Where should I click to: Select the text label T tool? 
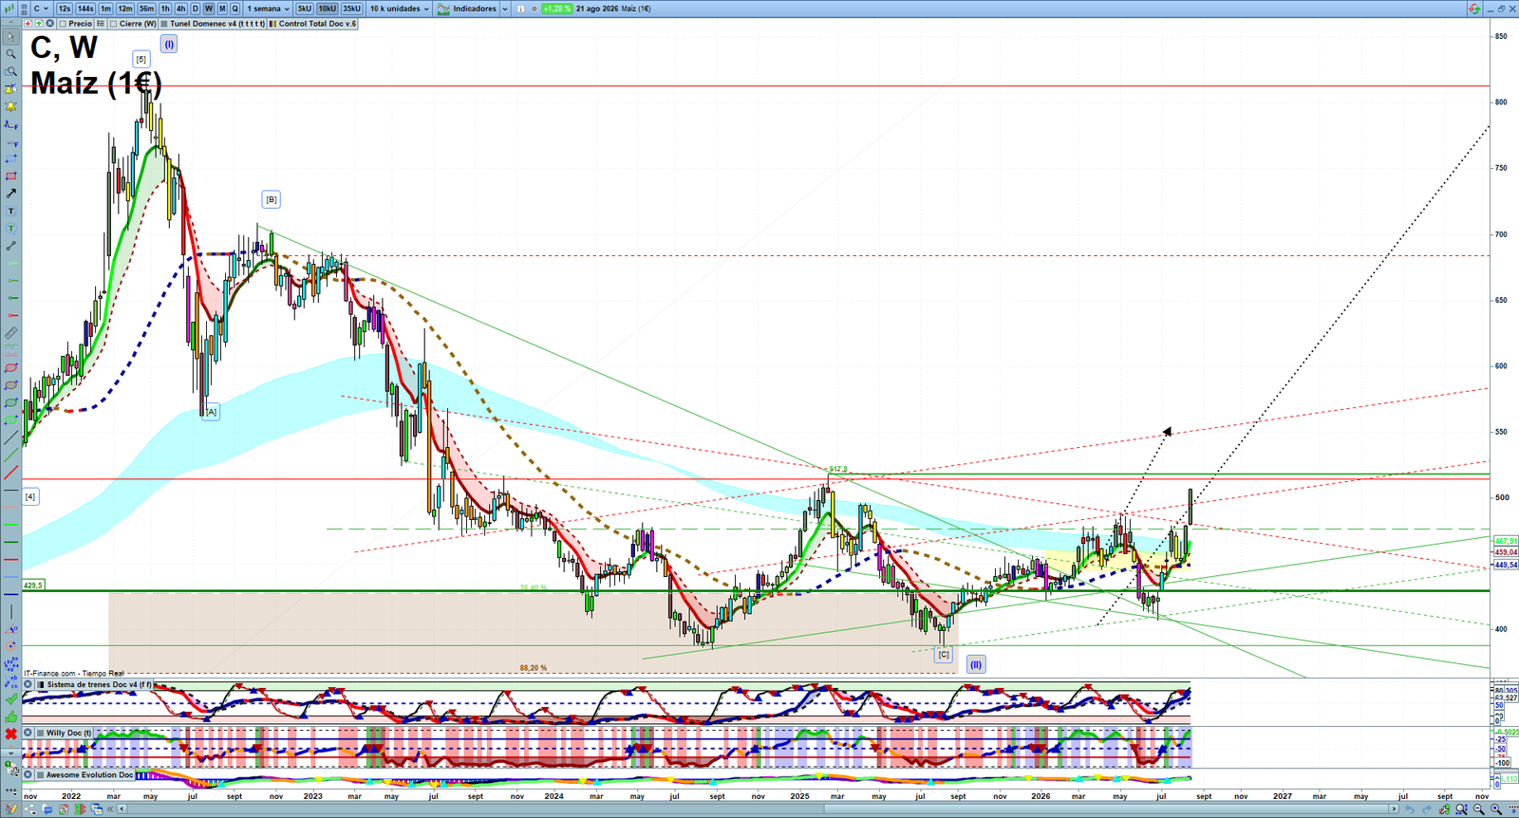click(11, 211)
